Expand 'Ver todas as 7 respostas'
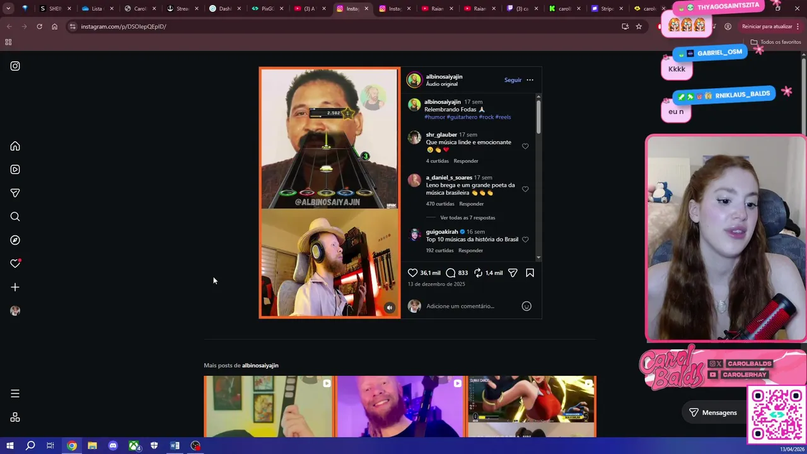 (468, 218)
